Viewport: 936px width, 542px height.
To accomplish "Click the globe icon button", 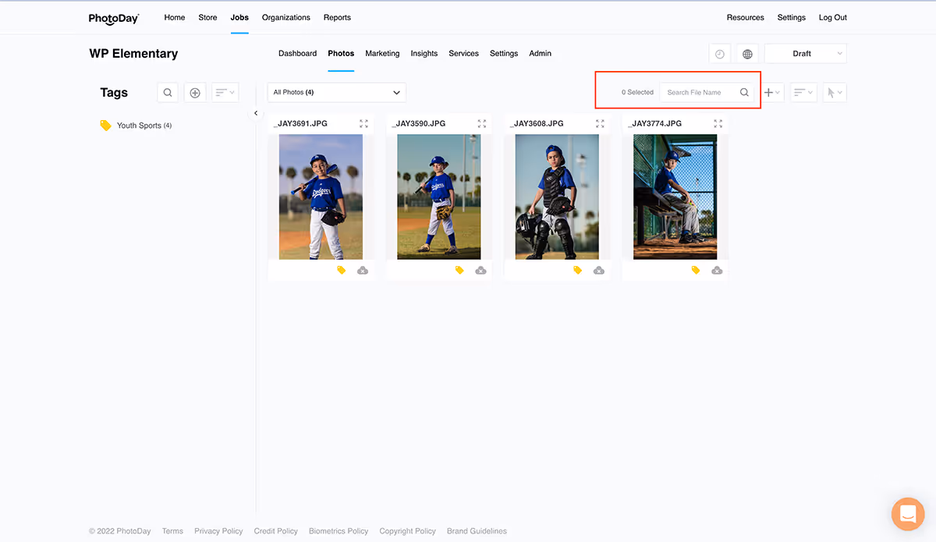I will [x=747, y=54].
